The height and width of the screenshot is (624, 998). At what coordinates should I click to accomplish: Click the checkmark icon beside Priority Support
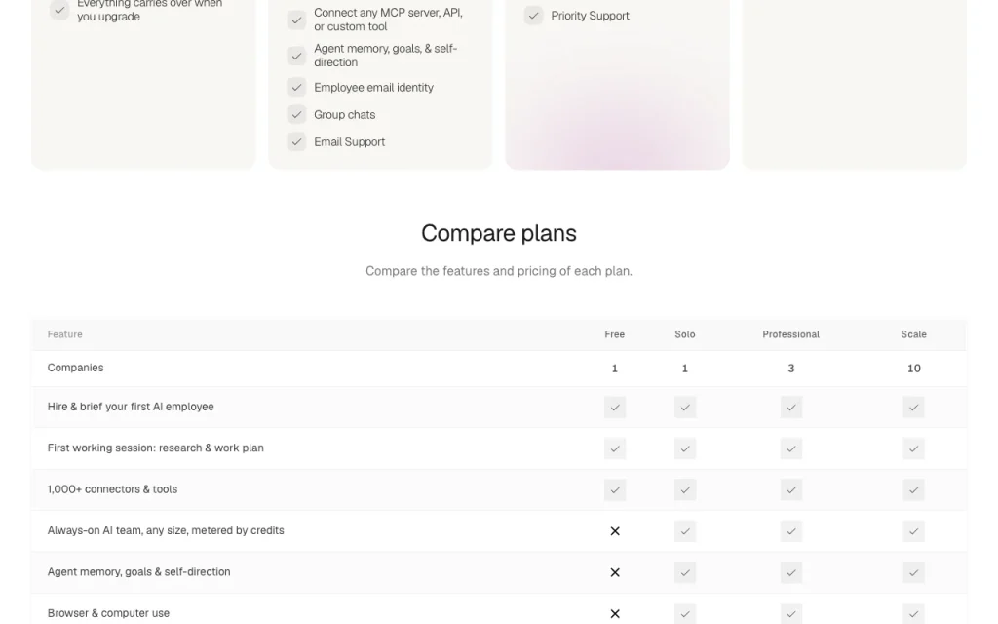[533, 16]
